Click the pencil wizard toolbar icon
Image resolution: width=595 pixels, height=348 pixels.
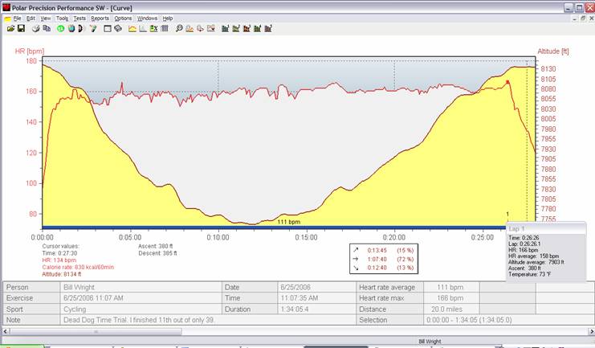coord(93,28)
